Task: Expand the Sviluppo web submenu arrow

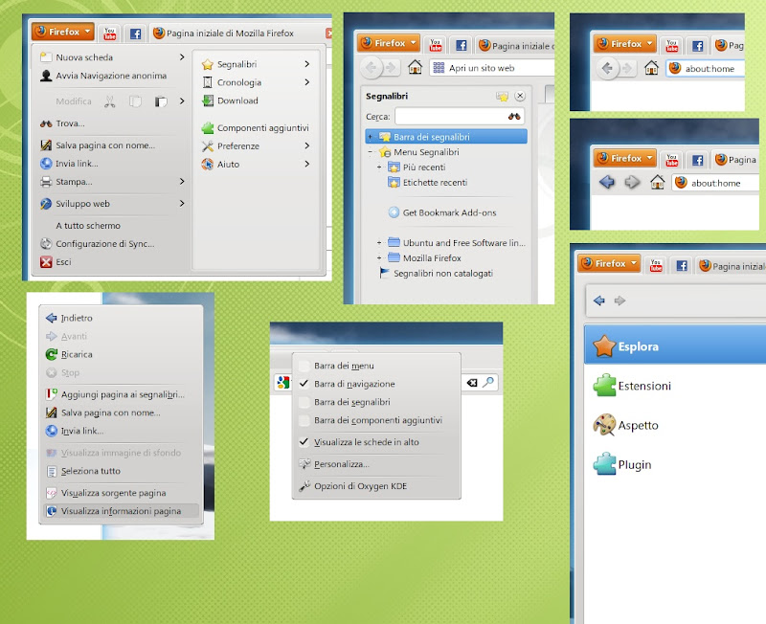Action: 182,204
